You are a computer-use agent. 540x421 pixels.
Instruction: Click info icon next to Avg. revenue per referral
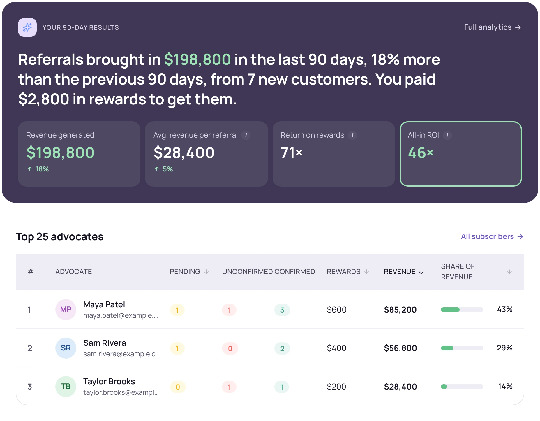tap(246, 135)
